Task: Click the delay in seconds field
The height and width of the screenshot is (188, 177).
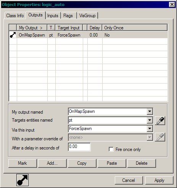Action: point(79,147)
